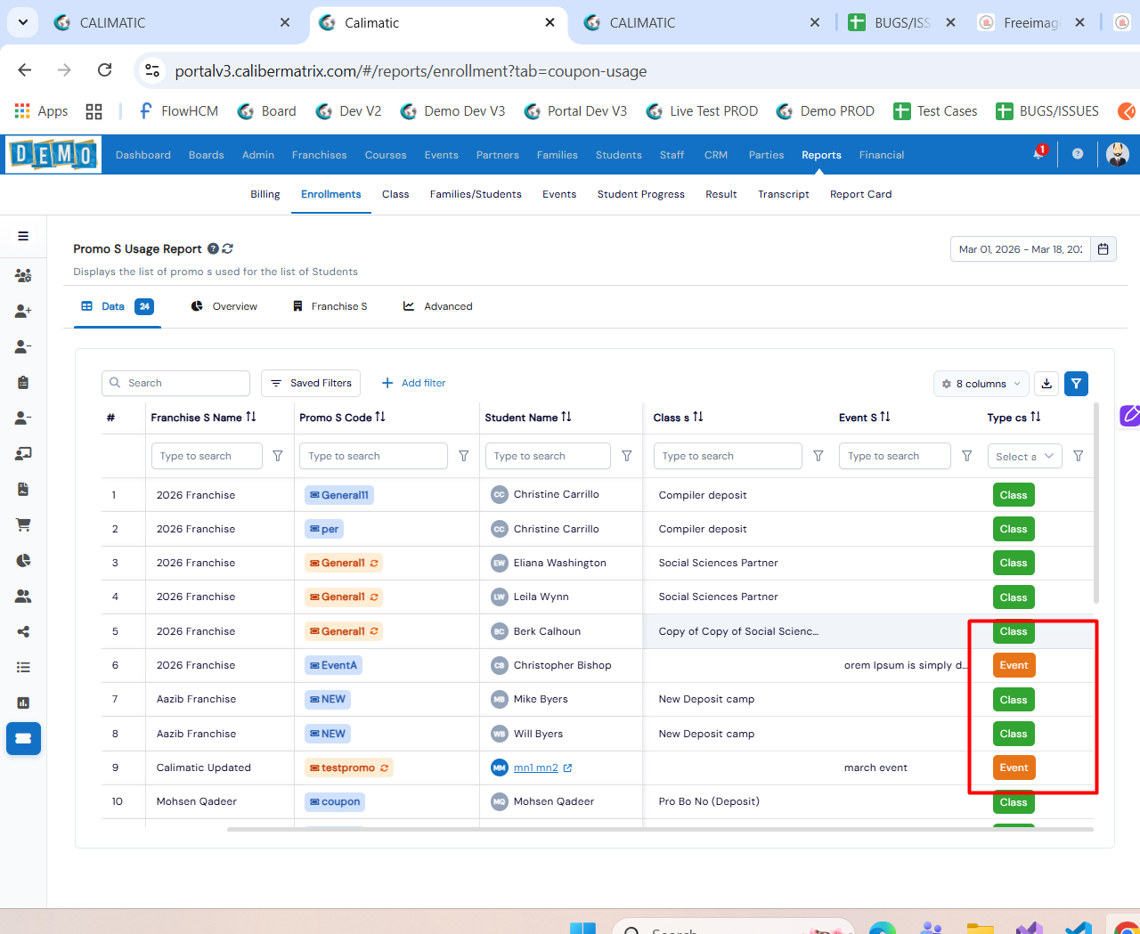Click the external link icon beside mn1 mn2
This screenshot has width=1140, height=934.
pyautogui.click(x=568, y=768)
